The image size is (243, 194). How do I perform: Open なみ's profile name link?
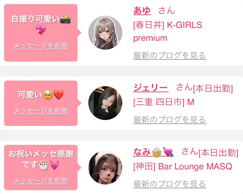(153, 152)
